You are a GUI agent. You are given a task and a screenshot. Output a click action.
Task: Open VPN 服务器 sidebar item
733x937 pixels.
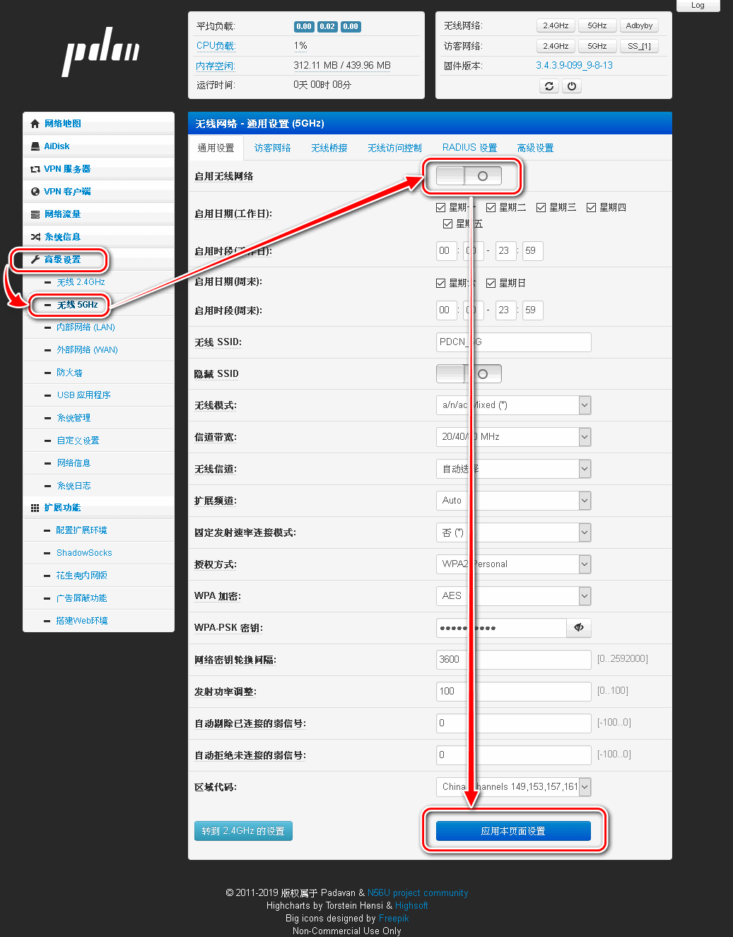coord(98,168)
